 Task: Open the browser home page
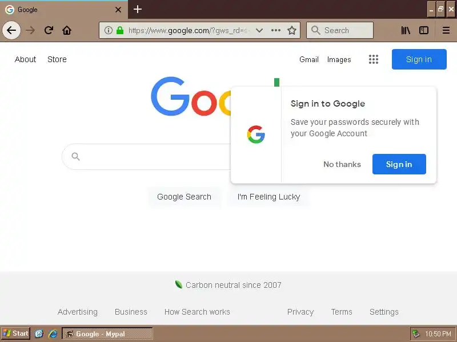click(67, 30)
